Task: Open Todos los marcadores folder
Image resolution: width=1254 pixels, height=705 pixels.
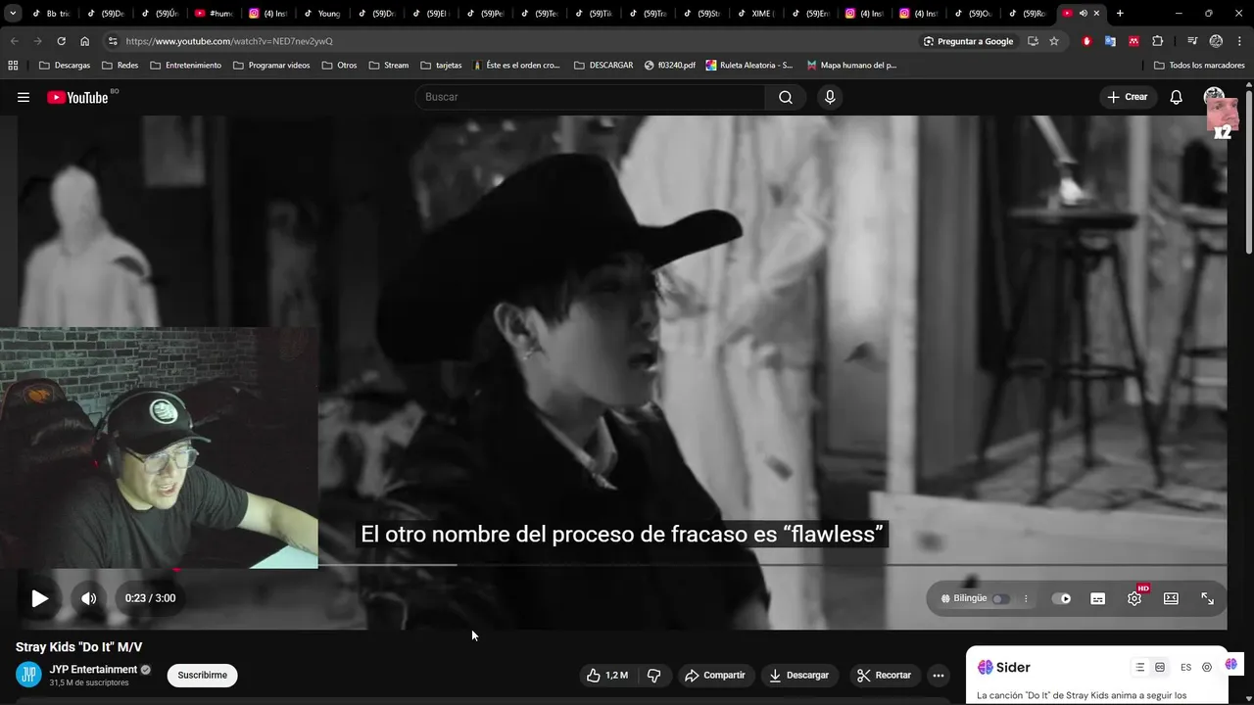Action: tap(1199, 66)
